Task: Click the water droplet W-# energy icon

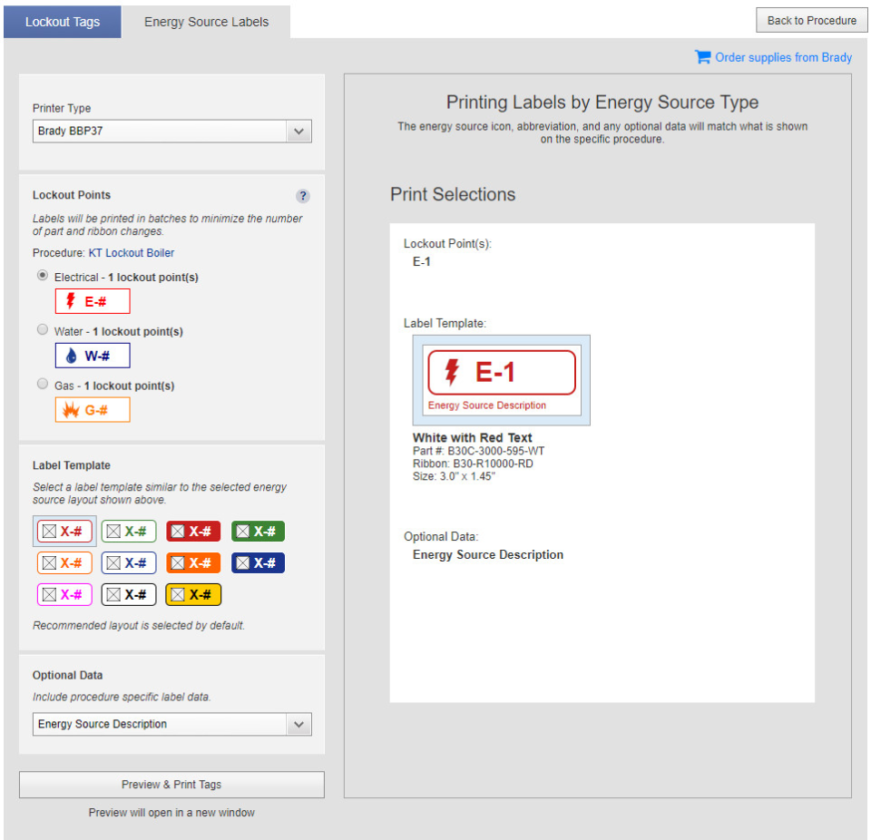Action: (92, 357)
